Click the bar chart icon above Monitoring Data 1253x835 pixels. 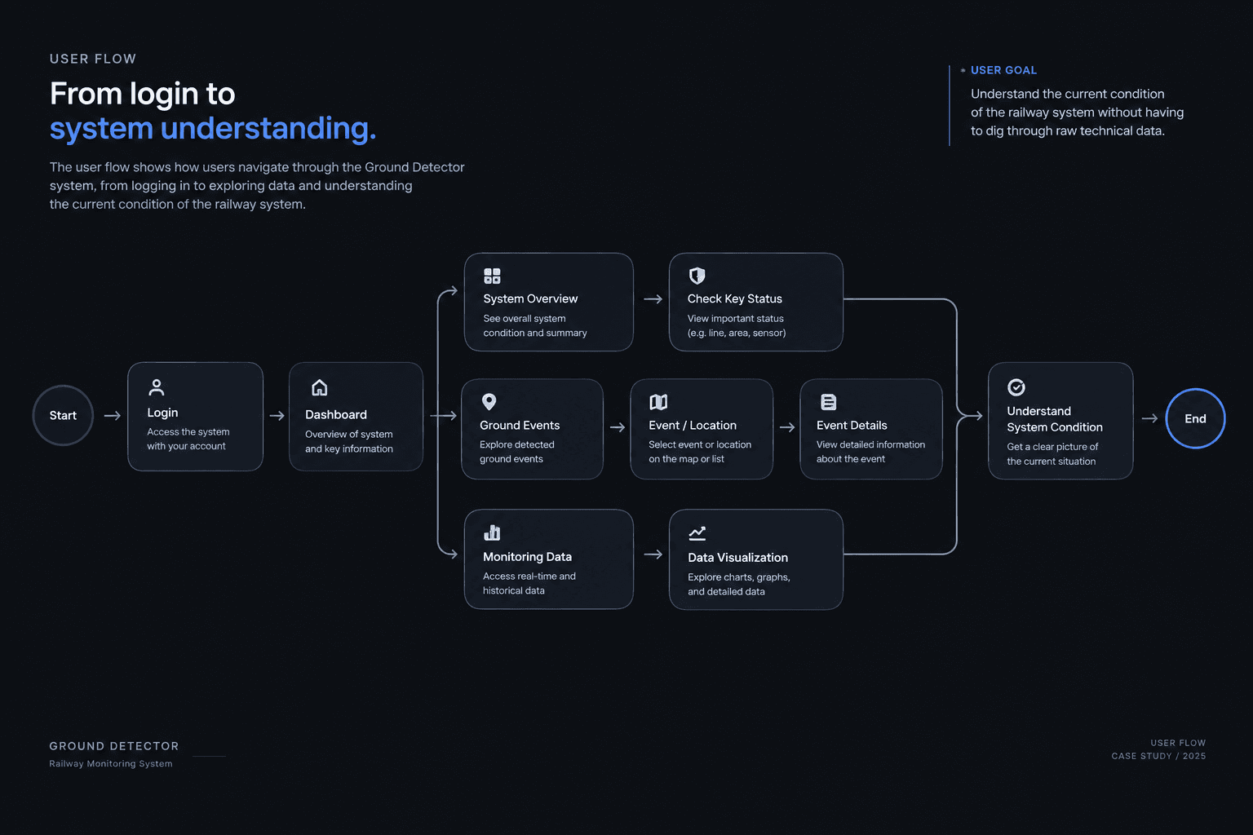pos(492,533)
